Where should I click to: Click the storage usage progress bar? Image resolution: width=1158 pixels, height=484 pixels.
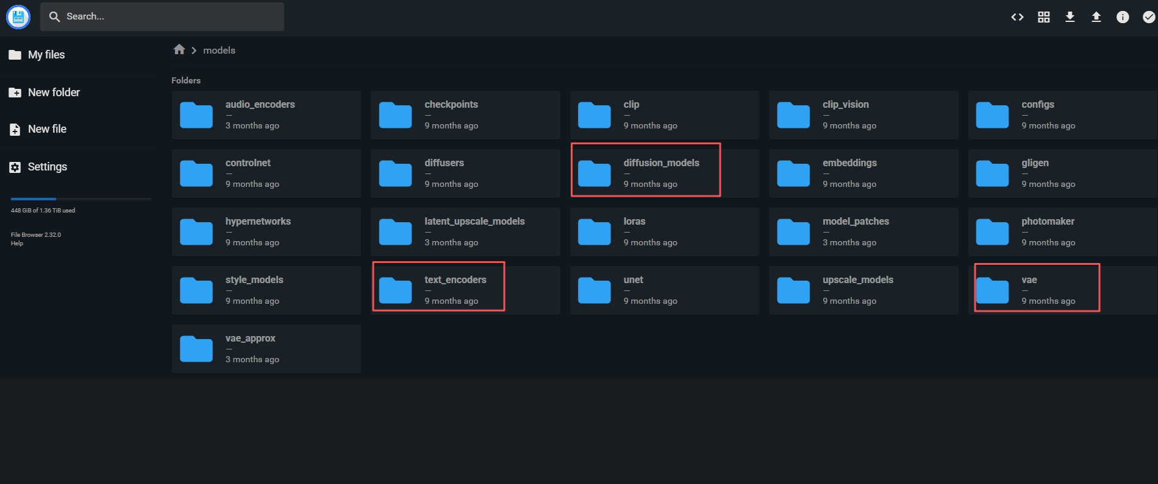pyautogui.click(x=80, y=199)
